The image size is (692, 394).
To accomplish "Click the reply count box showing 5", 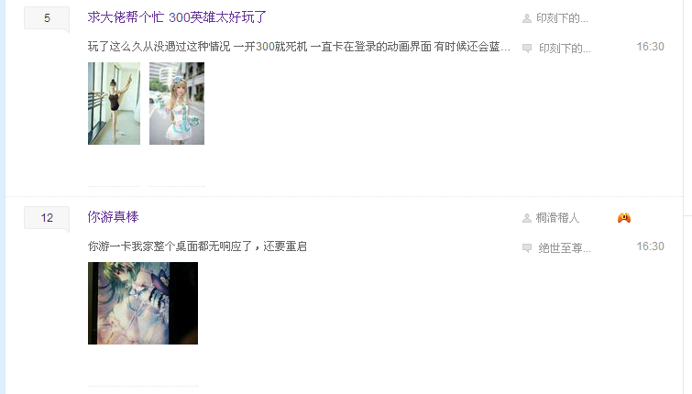I will coord(47,18).
